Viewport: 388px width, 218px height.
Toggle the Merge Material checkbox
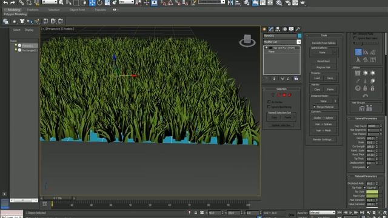point(314,107)
